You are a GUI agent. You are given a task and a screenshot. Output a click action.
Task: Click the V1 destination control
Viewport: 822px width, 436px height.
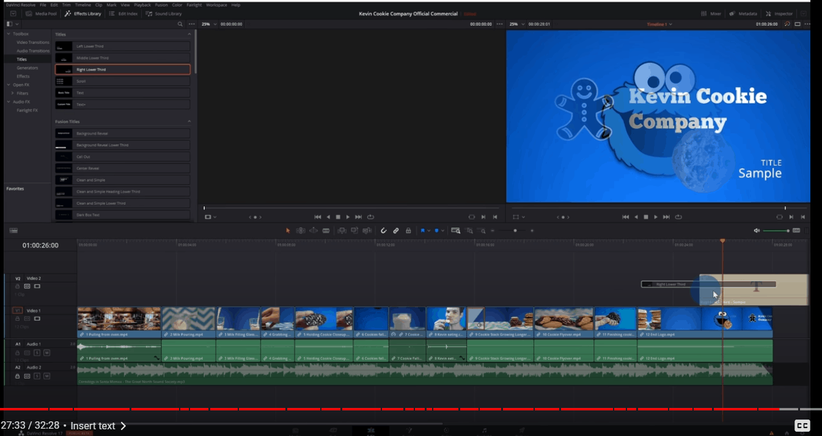[18, 310]
